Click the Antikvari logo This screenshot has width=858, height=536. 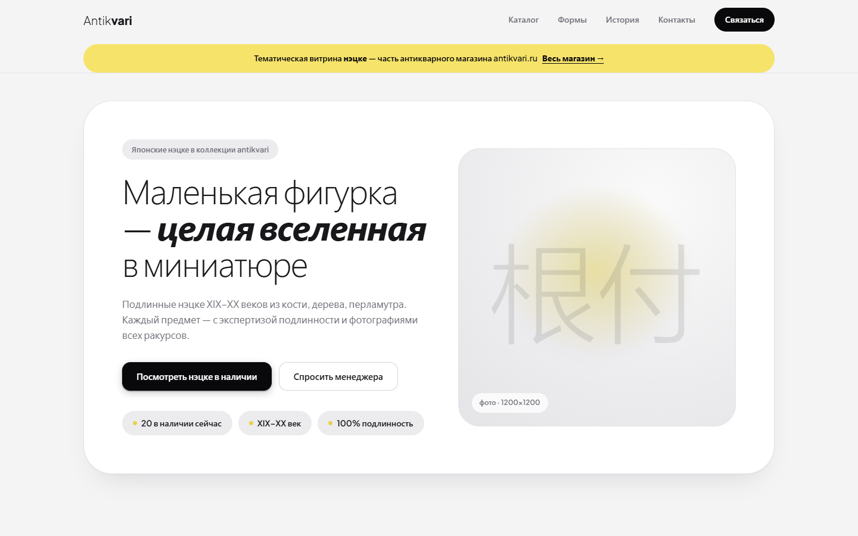108,21
